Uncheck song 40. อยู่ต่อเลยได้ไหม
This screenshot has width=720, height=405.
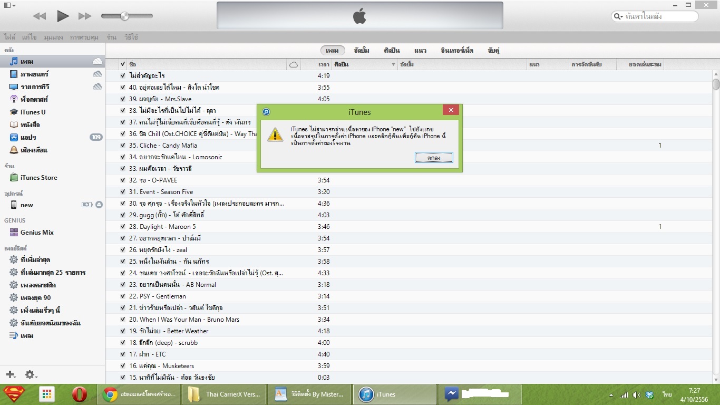(123, 88)
